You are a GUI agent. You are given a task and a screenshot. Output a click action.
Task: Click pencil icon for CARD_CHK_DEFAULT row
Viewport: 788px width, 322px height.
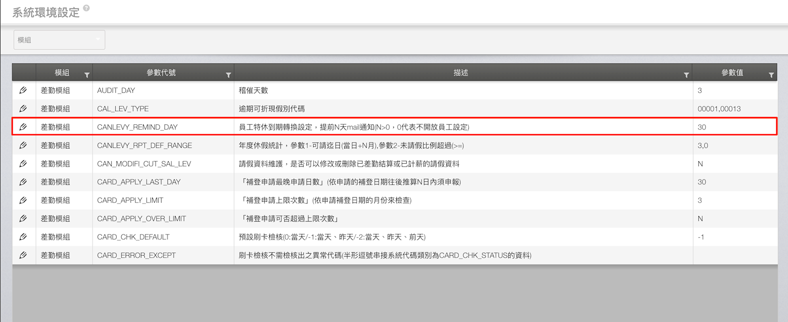pos(23,237)
